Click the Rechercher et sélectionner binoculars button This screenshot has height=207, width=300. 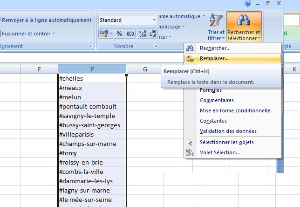pos(244,27)
